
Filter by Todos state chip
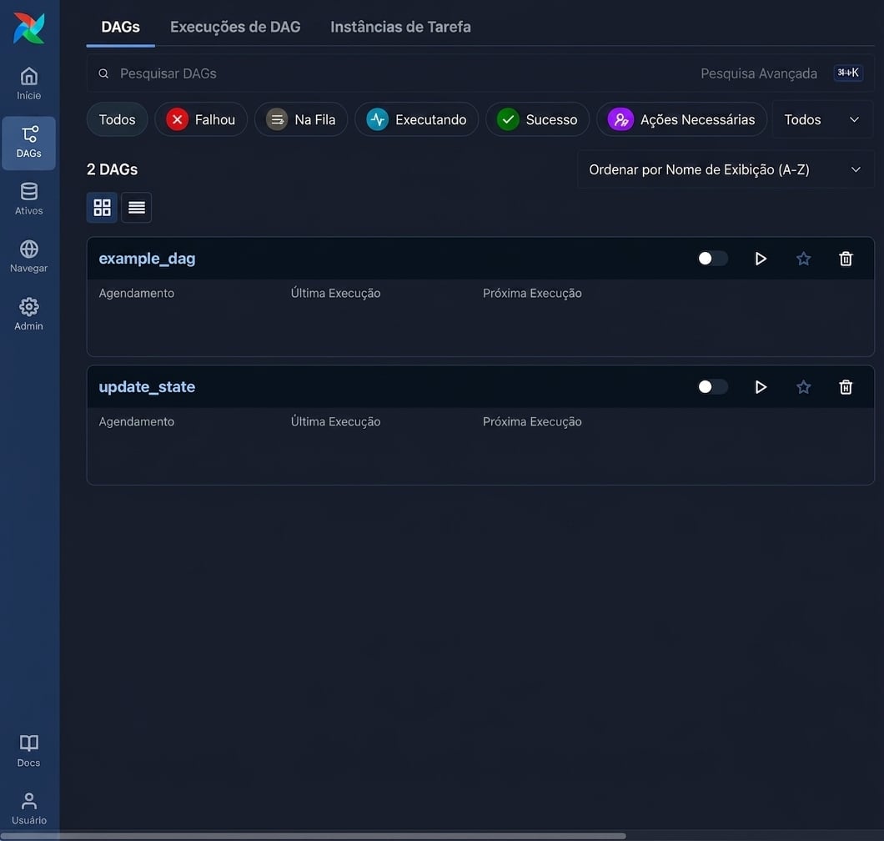coord(118,119)
